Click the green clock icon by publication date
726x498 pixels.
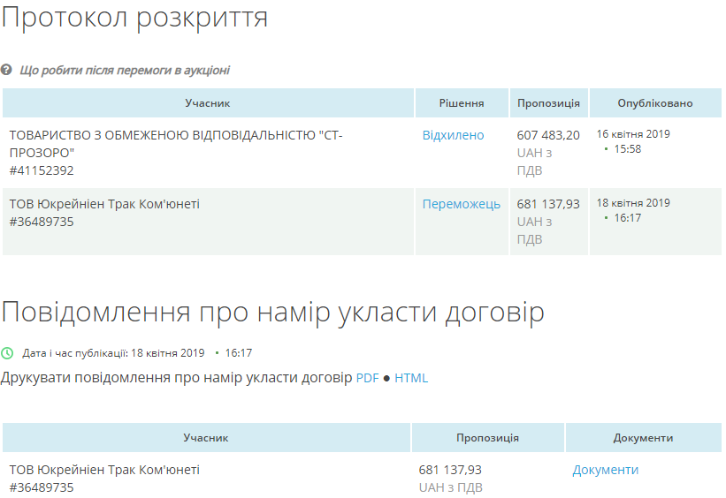click(x=8, y=353)
